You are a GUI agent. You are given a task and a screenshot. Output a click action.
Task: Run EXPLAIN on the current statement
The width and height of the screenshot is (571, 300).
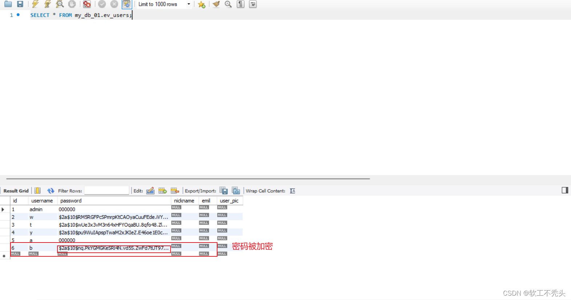(x=60, y=4)
